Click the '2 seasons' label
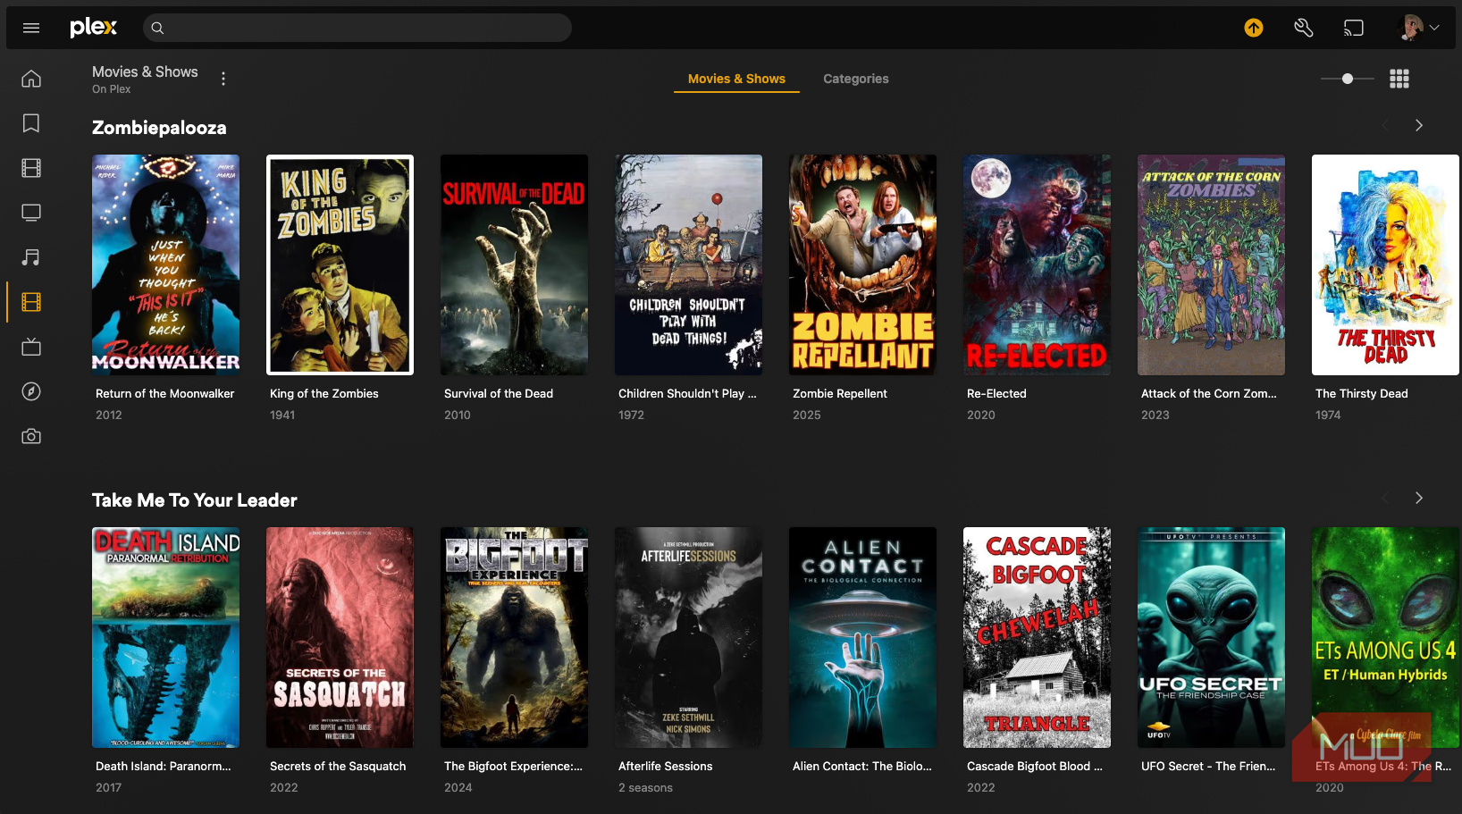 pos(645,787)
